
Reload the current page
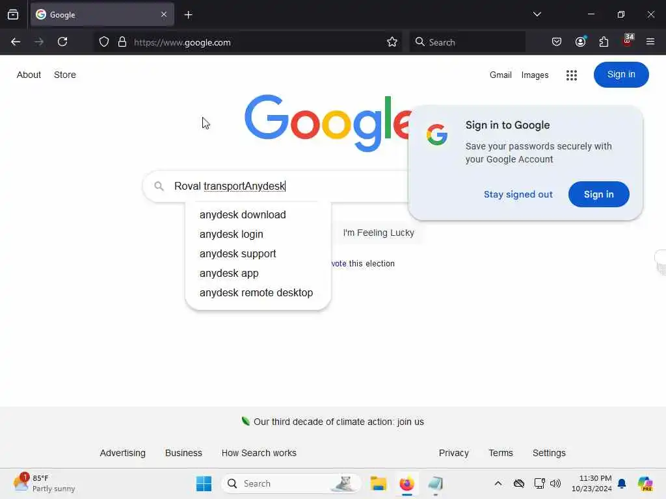(x=62, y=42)
